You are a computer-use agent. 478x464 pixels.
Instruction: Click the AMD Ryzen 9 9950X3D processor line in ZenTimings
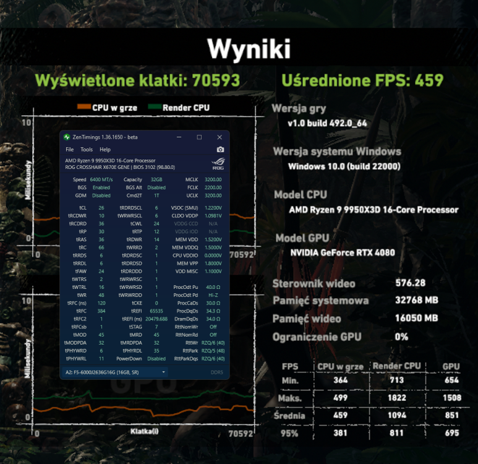point(110,160)
